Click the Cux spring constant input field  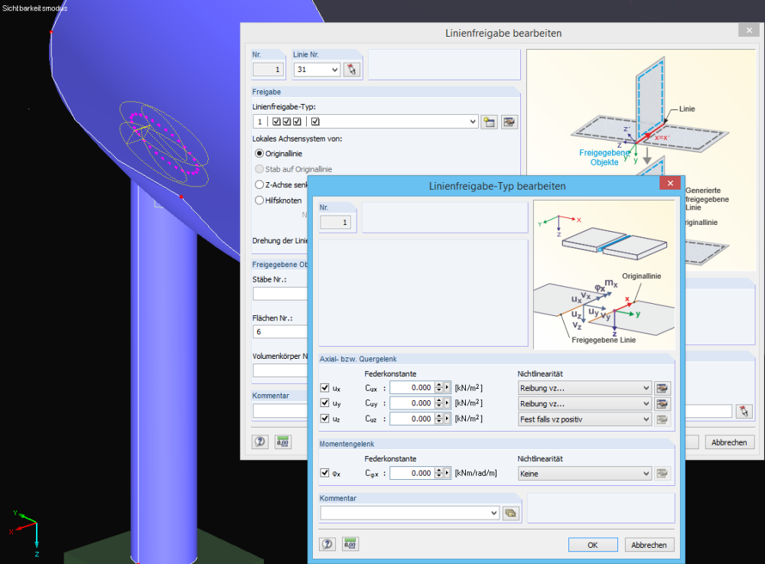tap(412, 388)
